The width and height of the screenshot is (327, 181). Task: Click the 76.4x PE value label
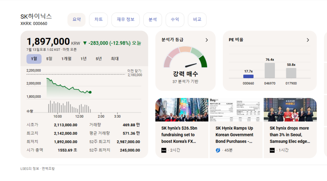pyautogui.click(x=270, y=59)
